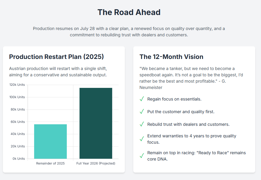Click "The 12-Month Vision" card title
261x180 pixels.
[x=171, y=57]
